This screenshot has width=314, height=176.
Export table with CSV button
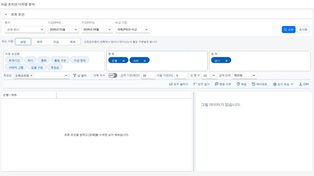304,84
